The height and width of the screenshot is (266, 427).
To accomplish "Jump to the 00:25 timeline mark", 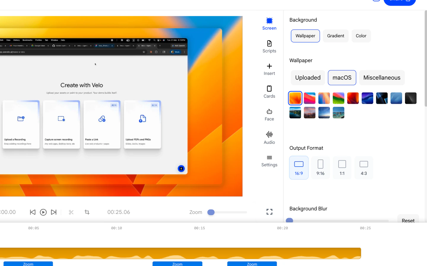I will pyautogui.click(x=365, y=228).
